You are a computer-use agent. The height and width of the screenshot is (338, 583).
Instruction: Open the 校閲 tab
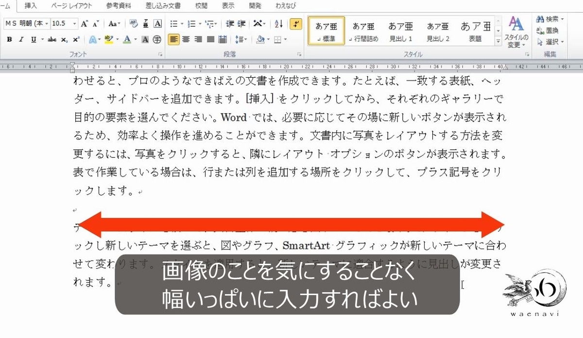click(201, 6)
